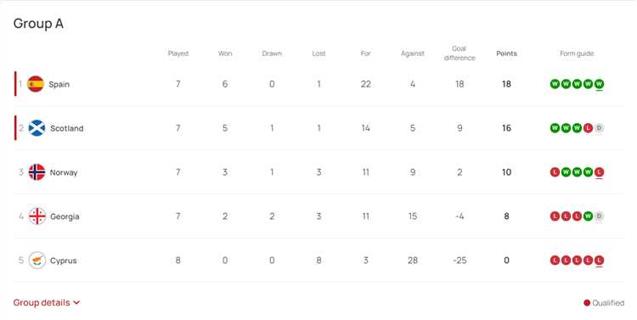Click the Cyprus flag icon
Viewport: 637px width, 320px height.
pos(37,261)
